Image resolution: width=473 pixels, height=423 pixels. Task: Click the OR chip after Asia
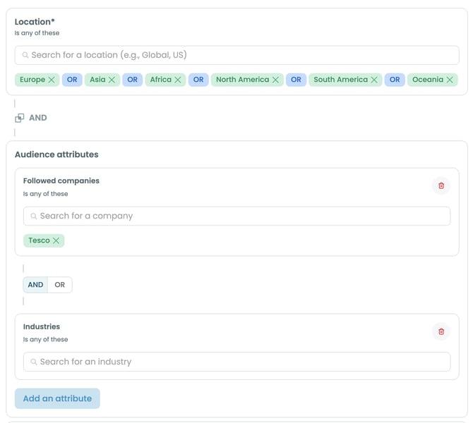[133, 80]
